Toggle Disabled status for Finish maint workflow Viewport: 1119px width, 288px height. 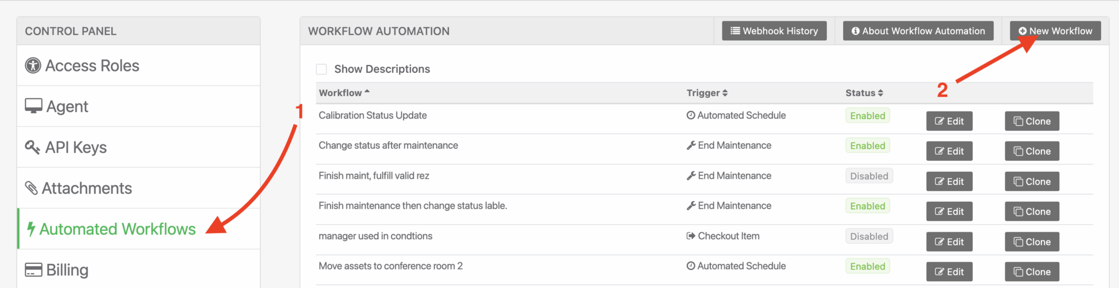[x=869, y=176]
